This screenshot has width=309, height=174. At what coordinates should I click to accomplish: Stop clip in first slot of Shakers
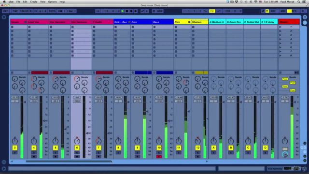pyautogui.click(x=193, y=27)
